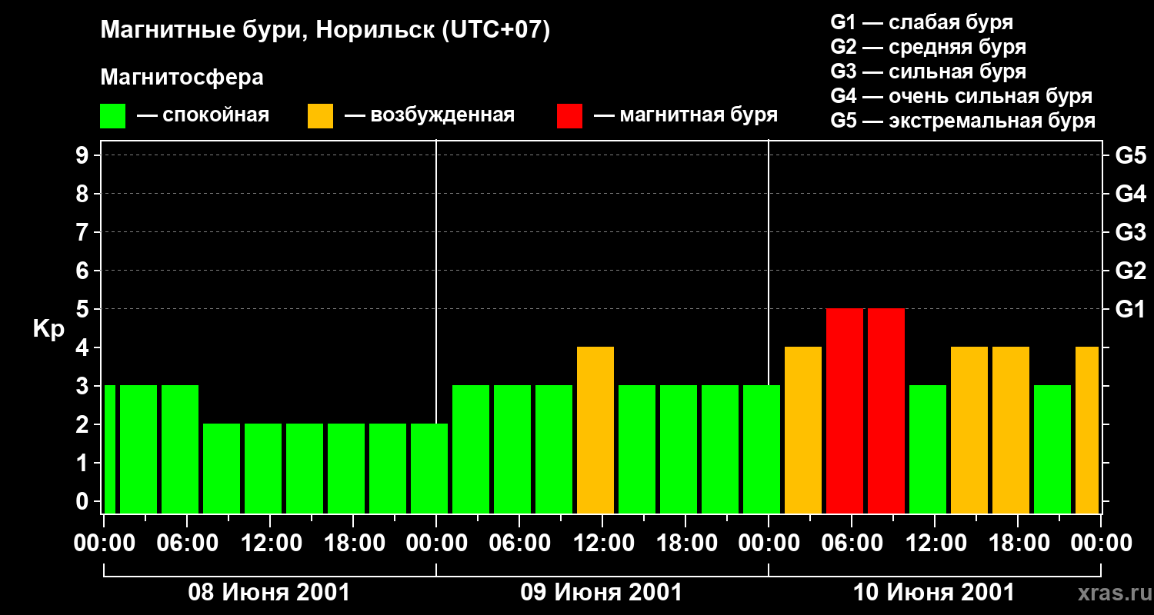Click the 'G1' label on right axis

point(1130,309)
